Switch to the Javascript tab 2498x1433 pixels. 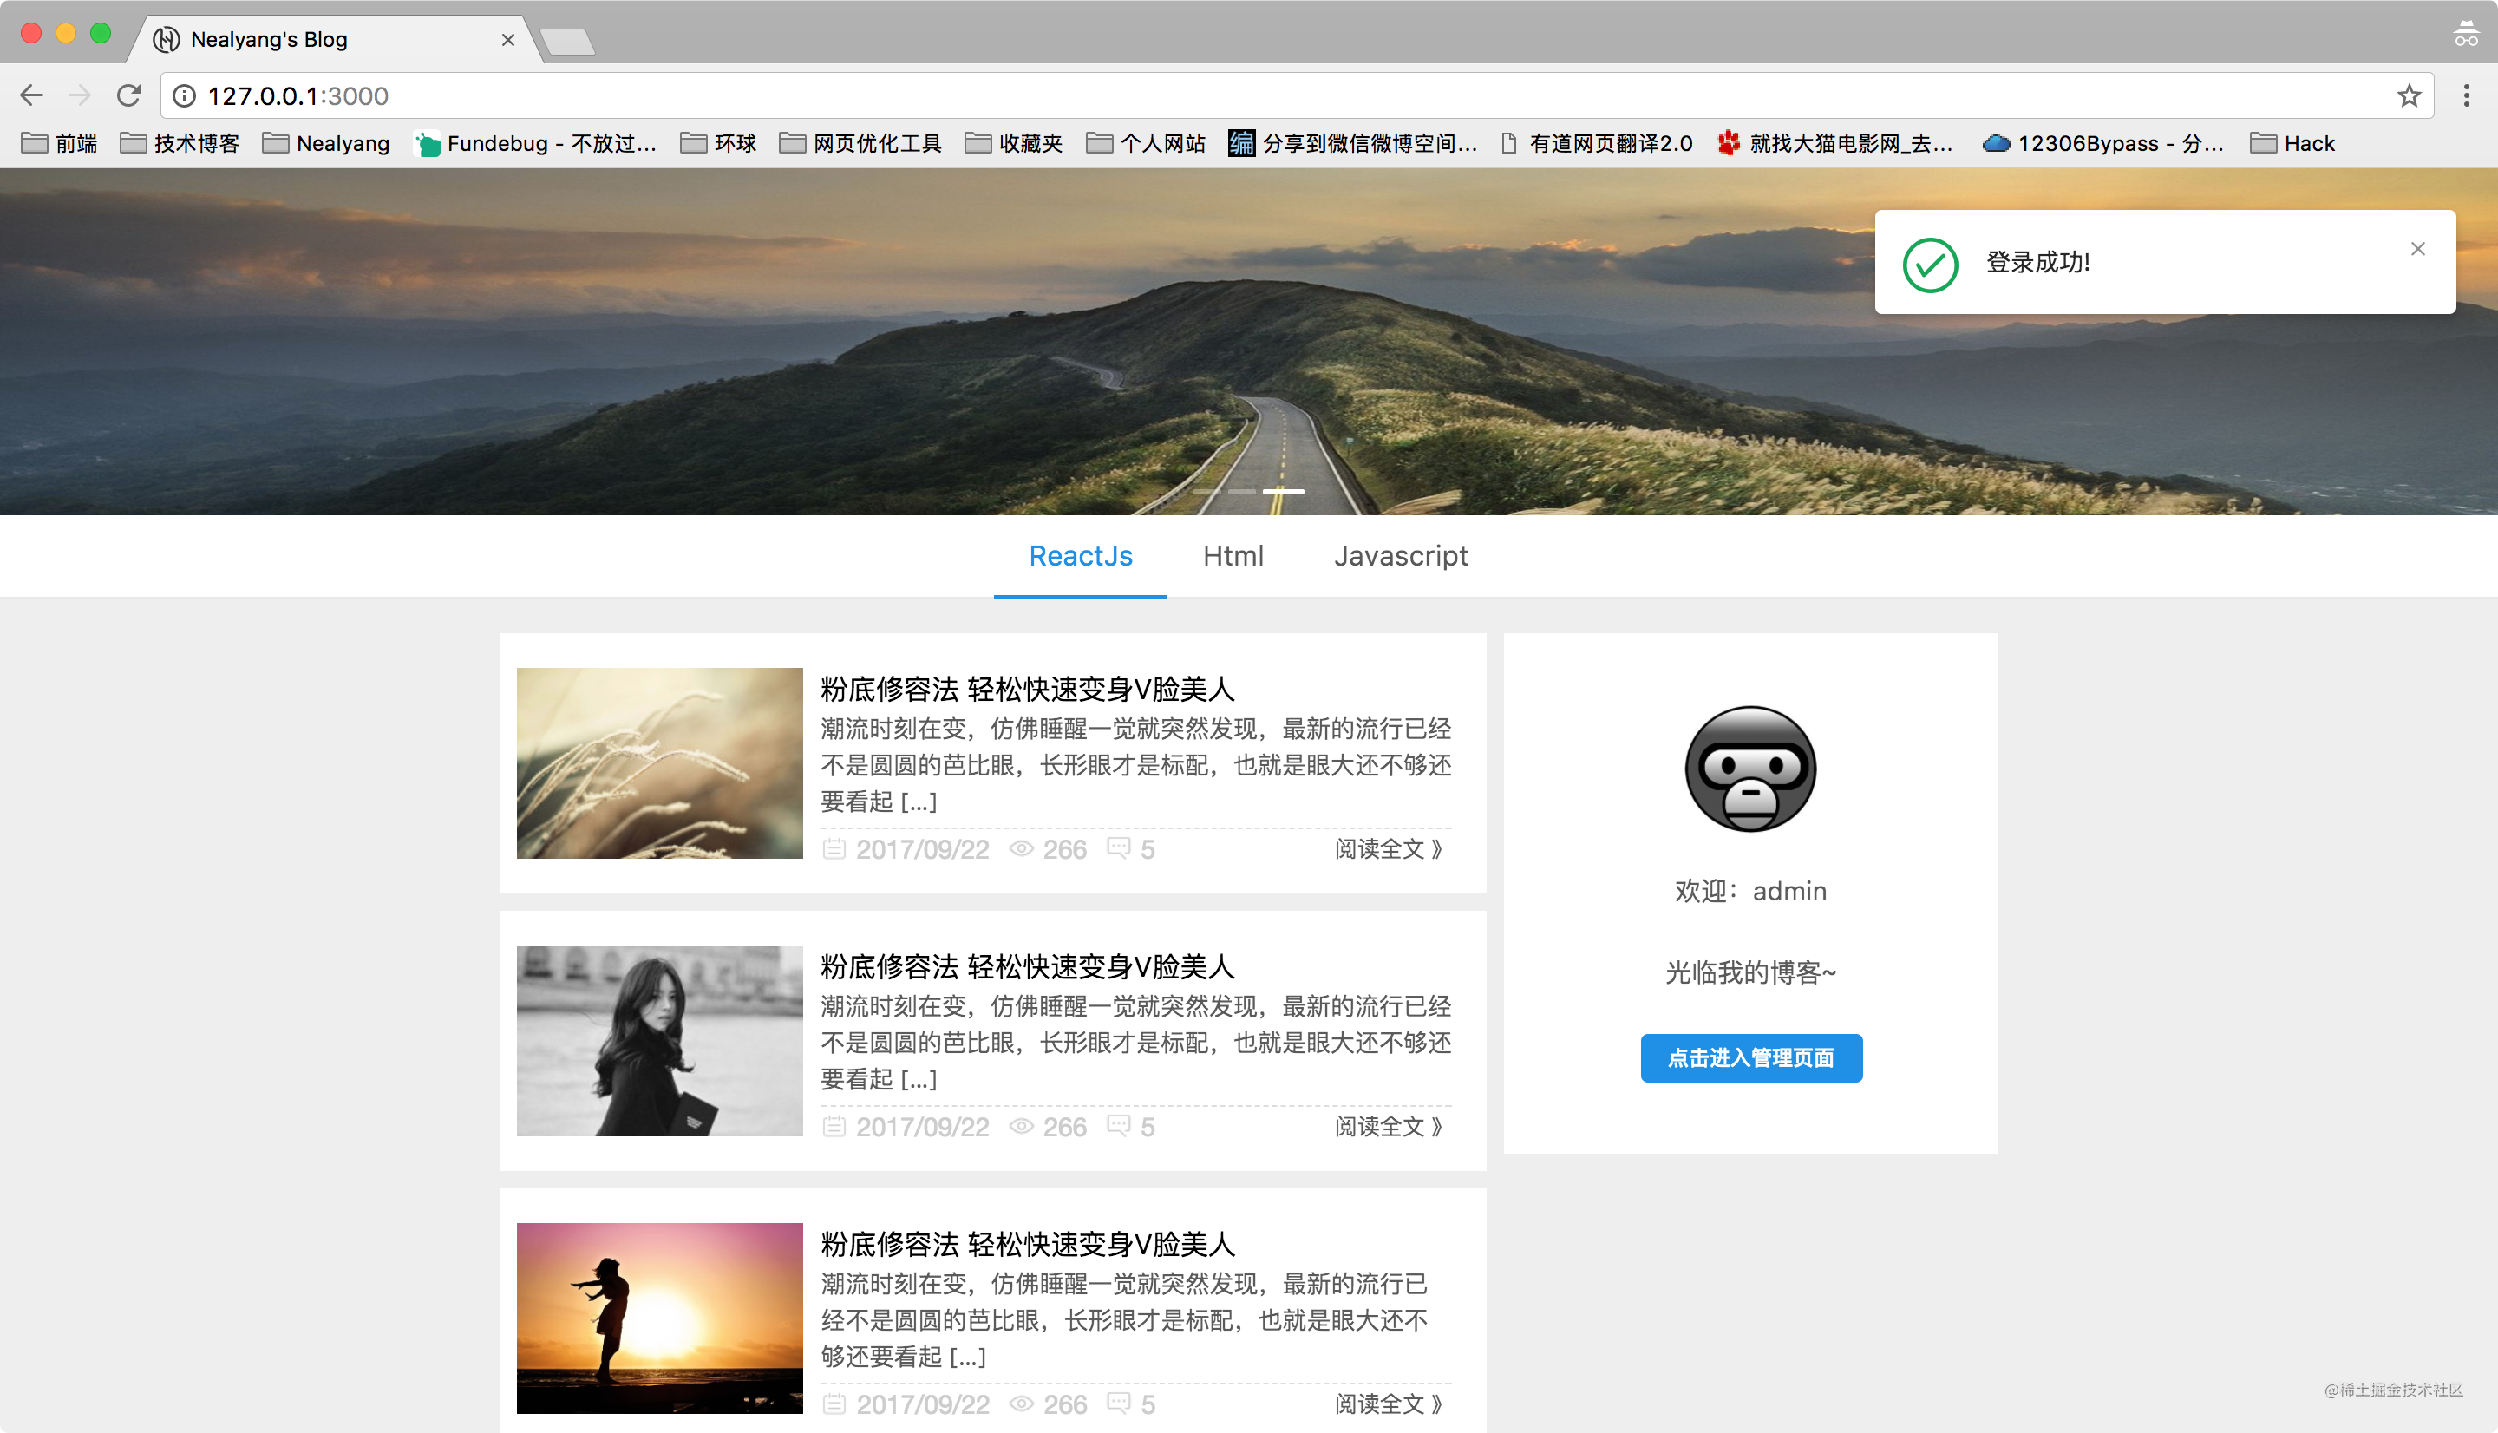[1400, 556]
